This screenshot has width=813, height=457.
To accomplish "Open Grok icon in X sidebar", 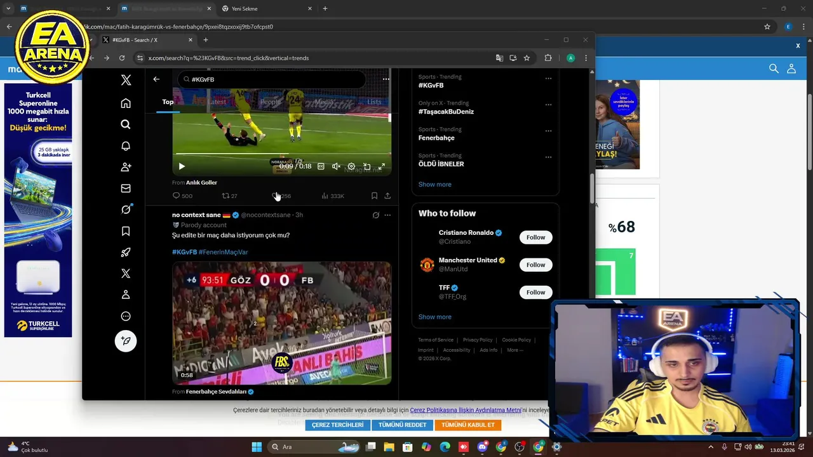I will point(126,209).
